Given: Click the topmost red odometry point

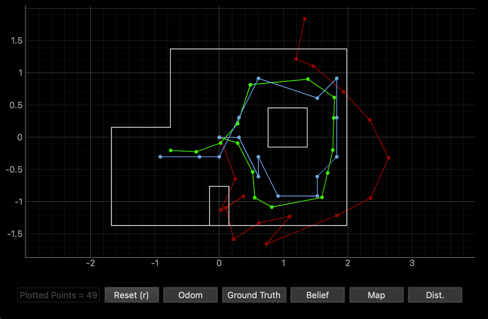Looking at the screenshot, I should pos(304,19).
